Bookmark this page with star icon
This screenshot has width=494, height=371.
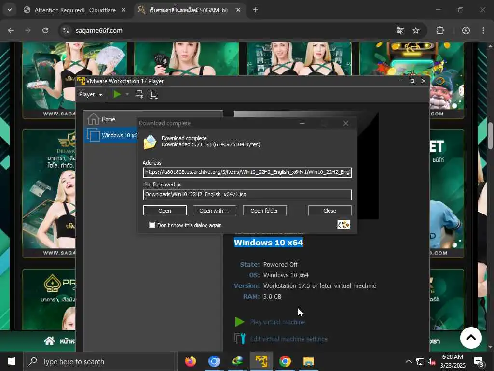pos(416,30)
